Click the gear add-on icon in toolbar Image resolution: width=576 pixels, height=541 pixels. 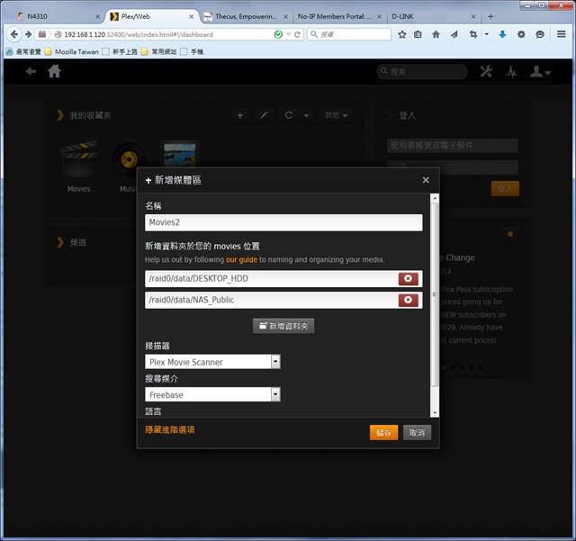pyautogui.click(x=521, y=34)
